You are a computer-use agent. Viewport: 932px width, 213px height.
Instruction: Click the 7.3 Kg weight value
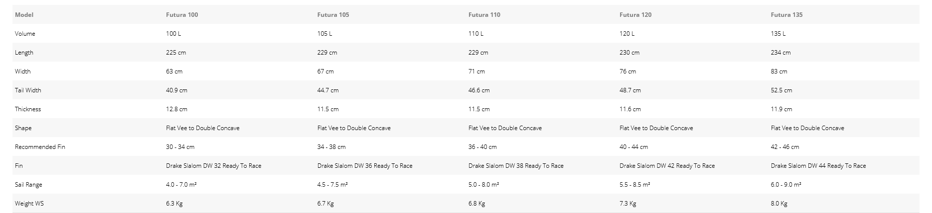pyautogui.click(x=627, y=204)
